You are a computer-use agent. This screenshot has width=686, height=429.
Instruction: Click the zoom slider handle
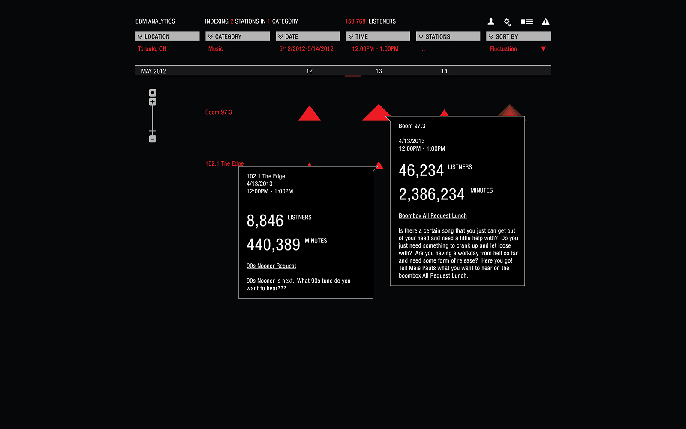point(153,131)
